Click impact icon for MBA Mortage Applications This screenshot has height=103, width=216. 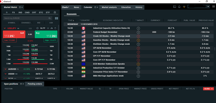(x=138, y=76)
